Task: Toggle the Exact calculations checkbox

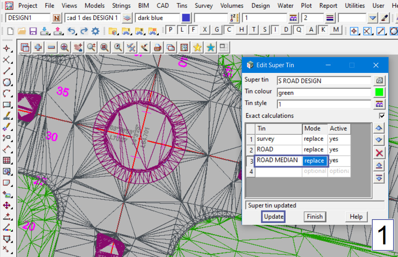Action: tap(382, 116)
